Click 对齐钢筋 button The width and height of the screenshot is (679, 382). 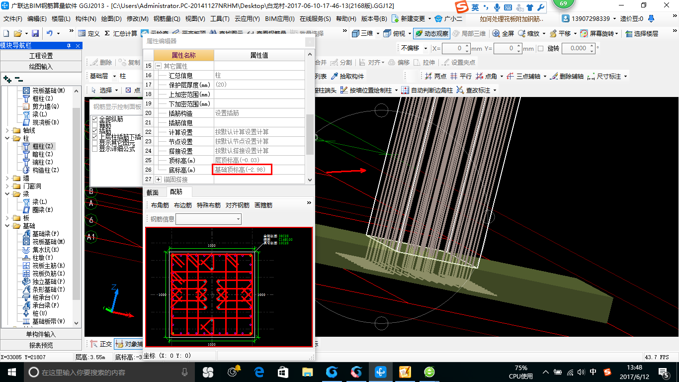237,205
